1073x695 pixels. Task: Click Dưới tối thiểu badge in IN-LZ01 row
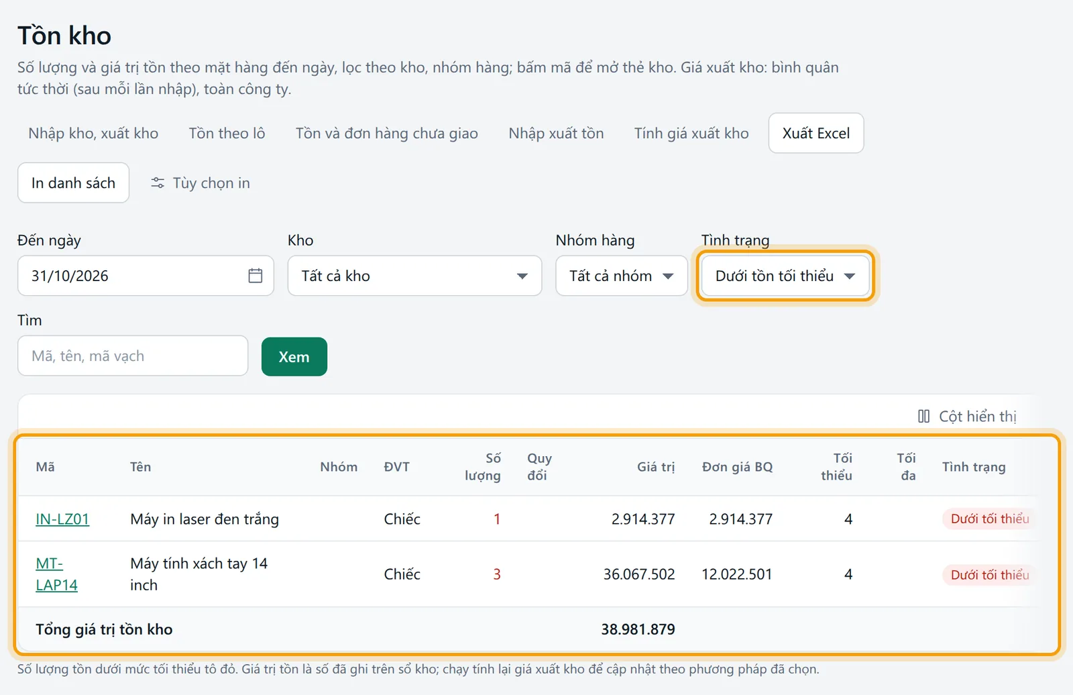(989, 519)
